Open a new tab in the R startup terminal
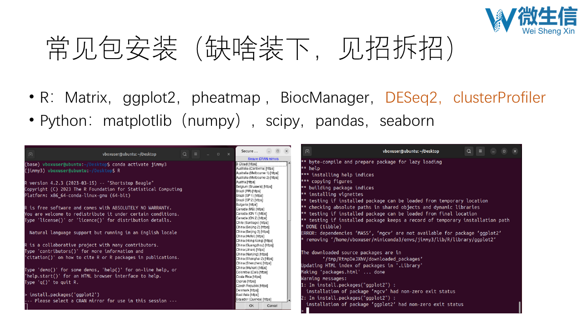Image resolution: width=582 pixels, height=327 pixels. tap(30, 154)
